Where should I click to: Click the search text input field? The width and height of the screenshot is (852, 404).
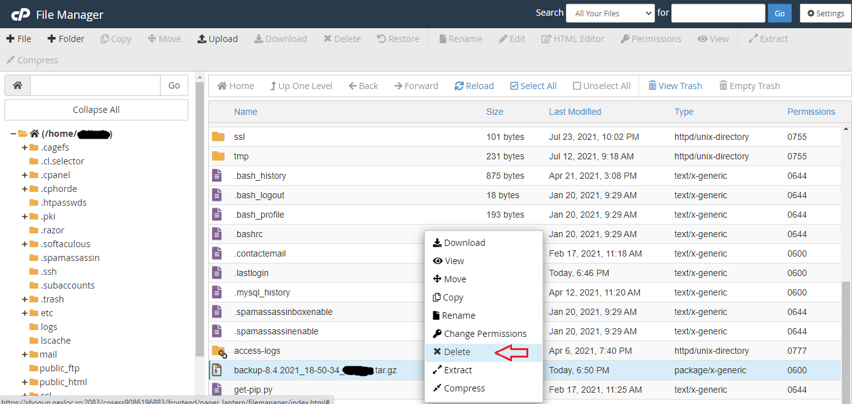point(718,13)
